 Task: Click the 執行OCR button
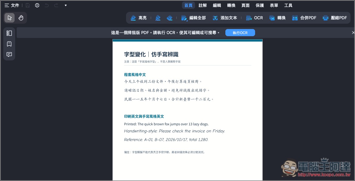click(240, 33)
